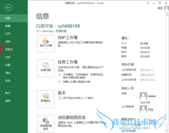Open the help question mark icon

click(148, 3)
